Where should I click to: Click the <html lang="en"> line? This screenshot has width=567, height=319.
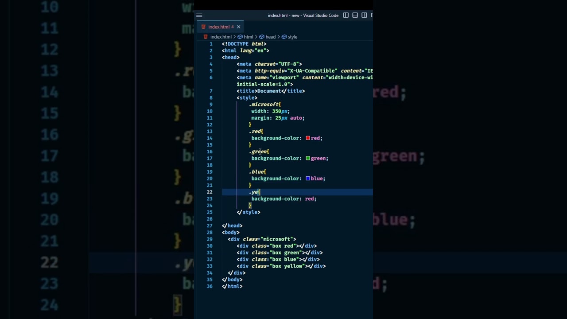[x=245, y=51]
